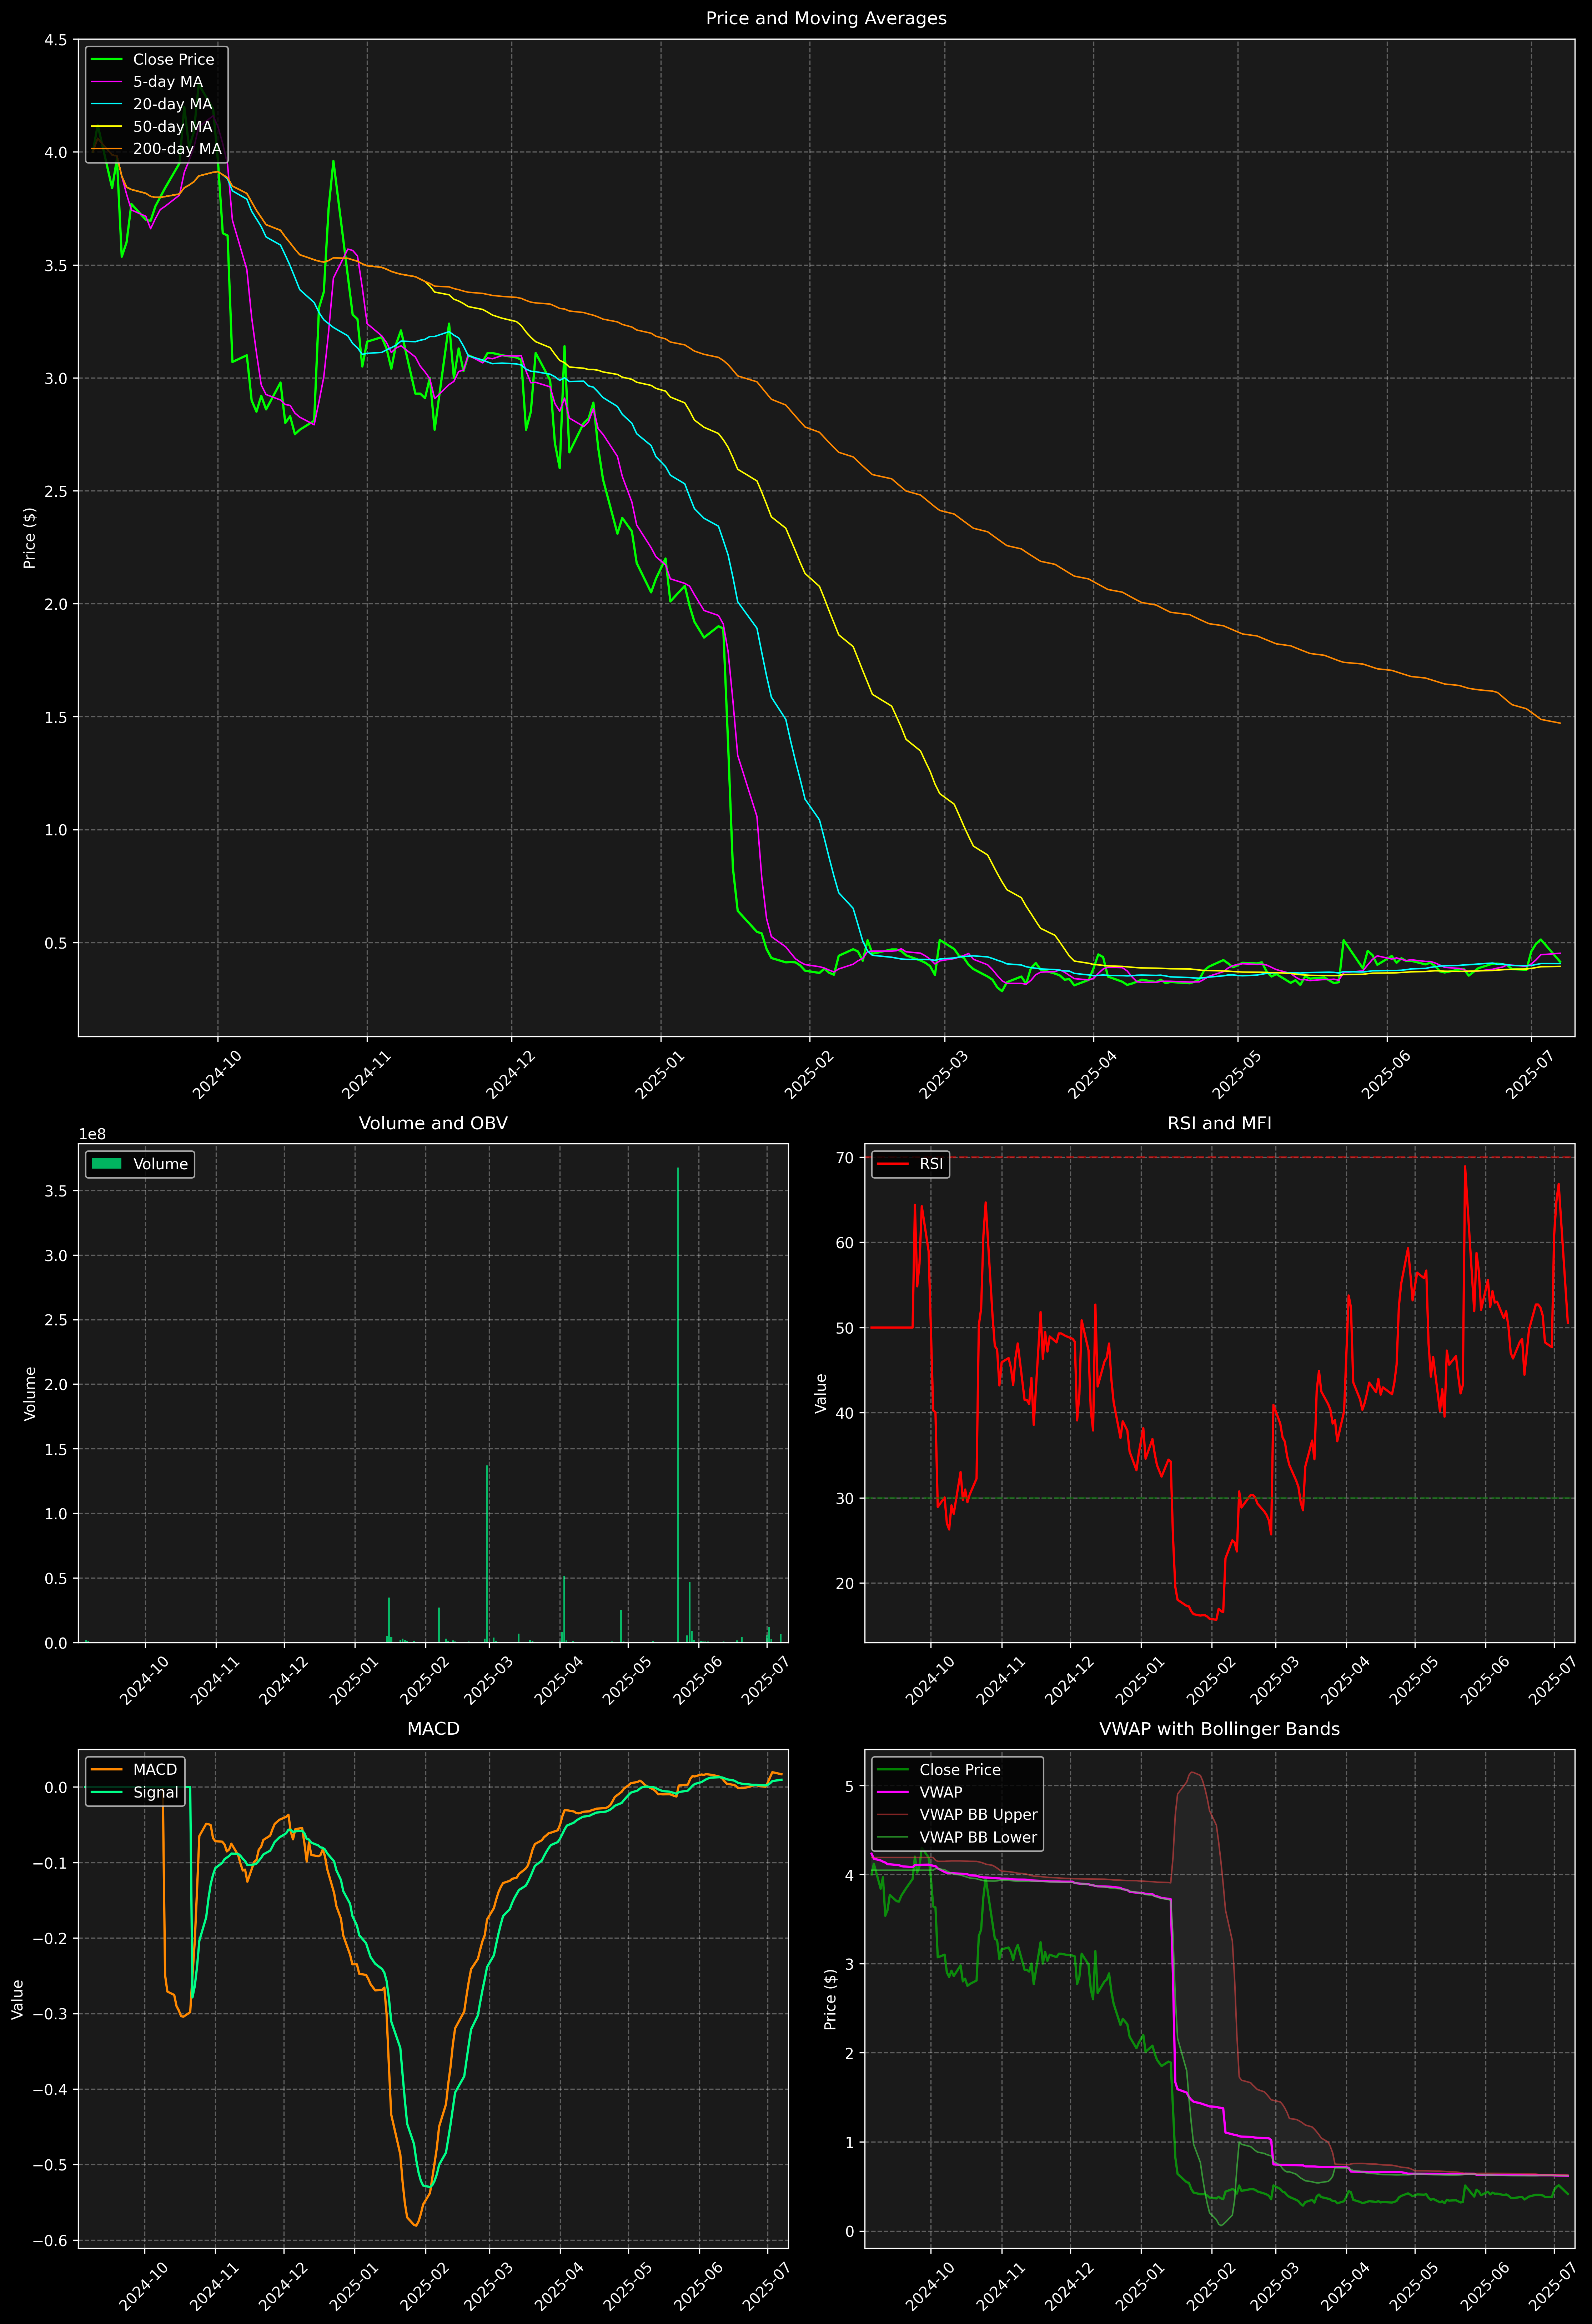Click the 2025-04 date tick under the RSI chart
Viewport: 1592px width, 2324px height.
[1345, 1681]
